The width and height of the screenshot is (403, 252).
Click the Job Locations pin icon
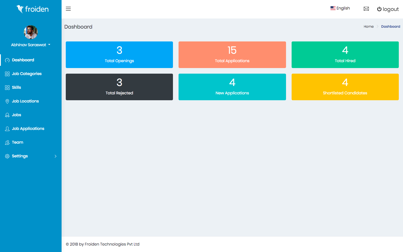coord(7,101)
